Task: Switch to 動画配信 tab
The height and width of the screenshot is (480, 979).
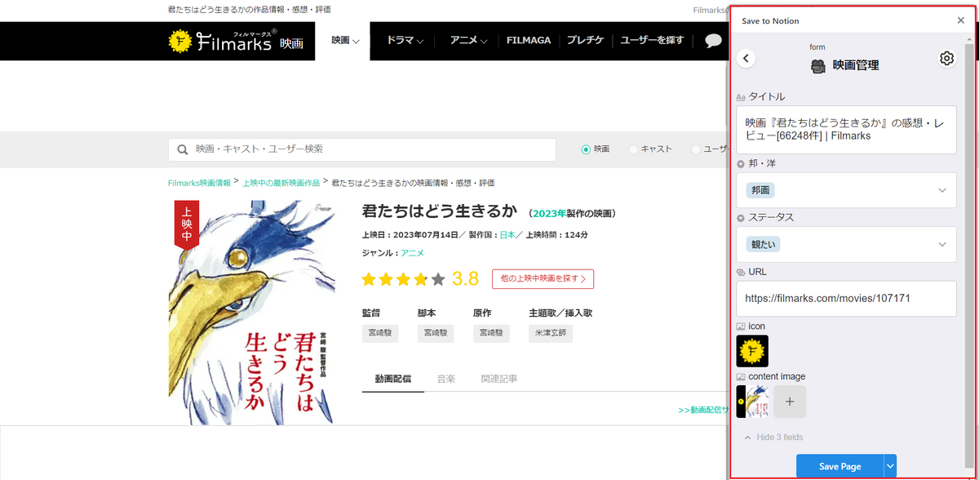Action: coord(393,379)
